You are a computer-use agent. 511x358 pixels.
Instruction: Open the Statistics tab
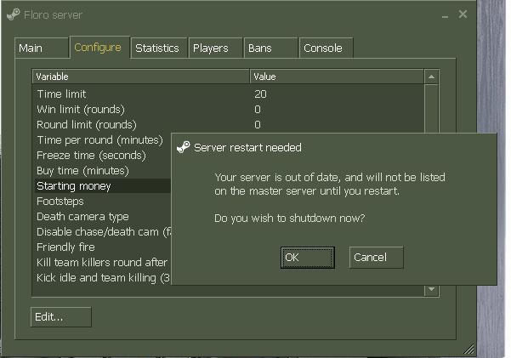159,48
